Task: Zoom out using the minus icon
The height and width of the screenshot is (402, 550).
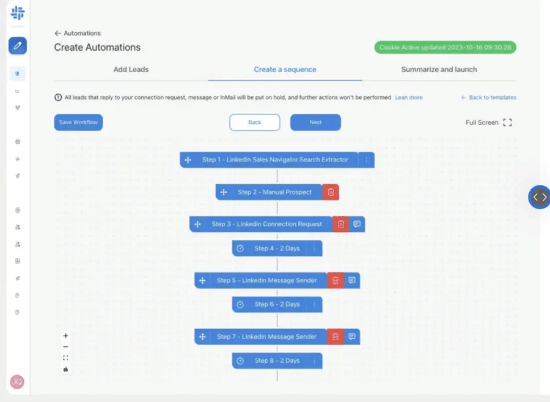Action: point(65,347)
